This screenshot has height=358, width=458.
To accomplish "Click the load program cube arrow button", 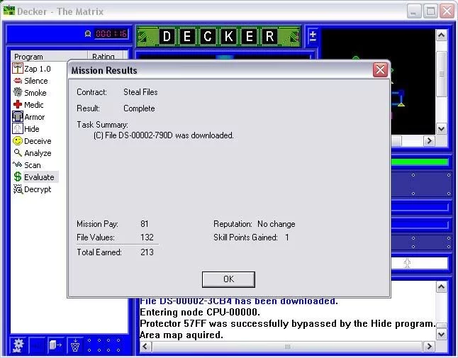I will pyautogui.click(x=56, y=346).
